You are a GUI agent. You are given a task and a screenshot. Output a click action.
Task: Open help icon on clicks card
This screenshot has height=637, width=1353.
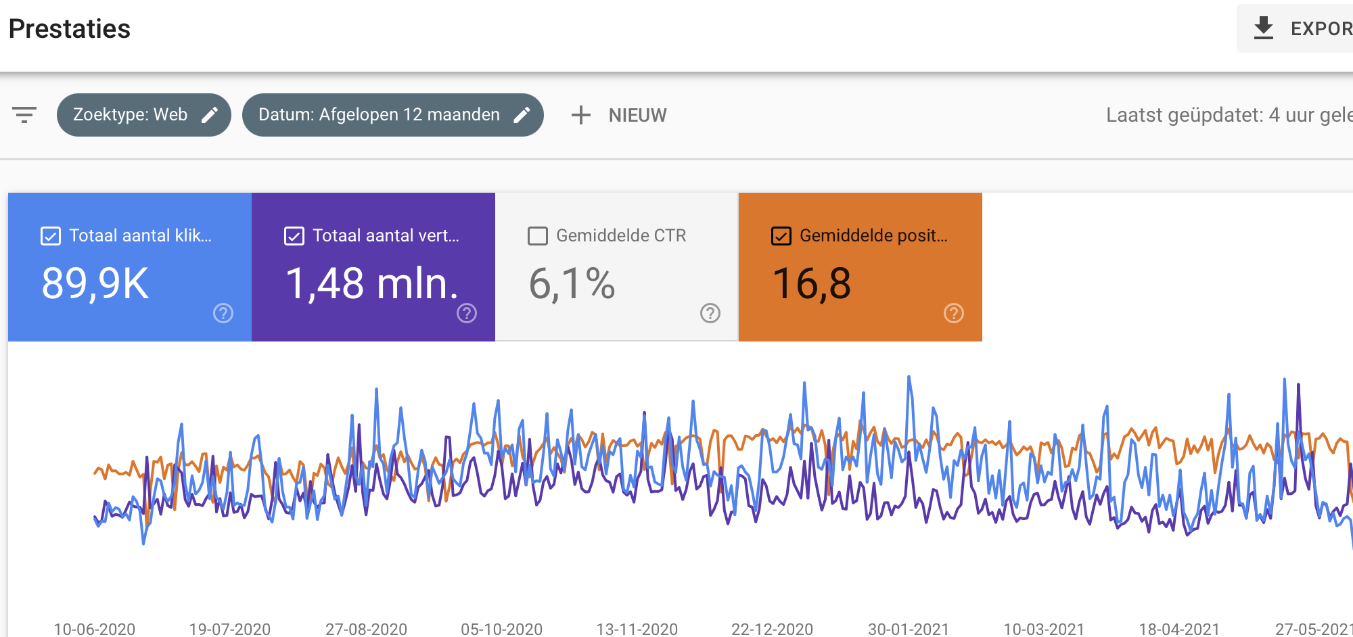pos(223,313)
